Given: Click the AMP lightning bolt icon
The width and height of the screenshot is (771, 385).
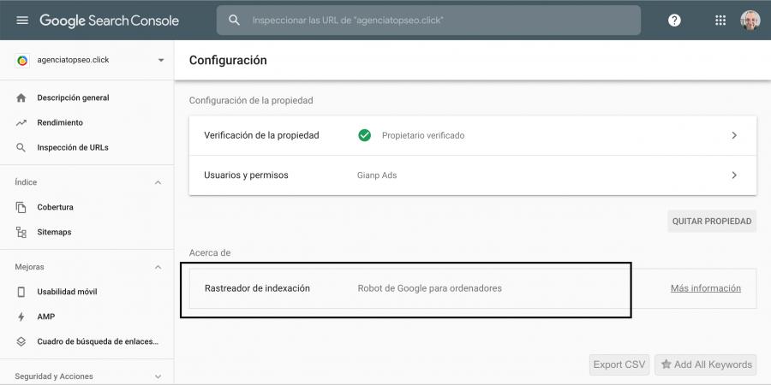Looking at the screenshot, I should [21, 317].
